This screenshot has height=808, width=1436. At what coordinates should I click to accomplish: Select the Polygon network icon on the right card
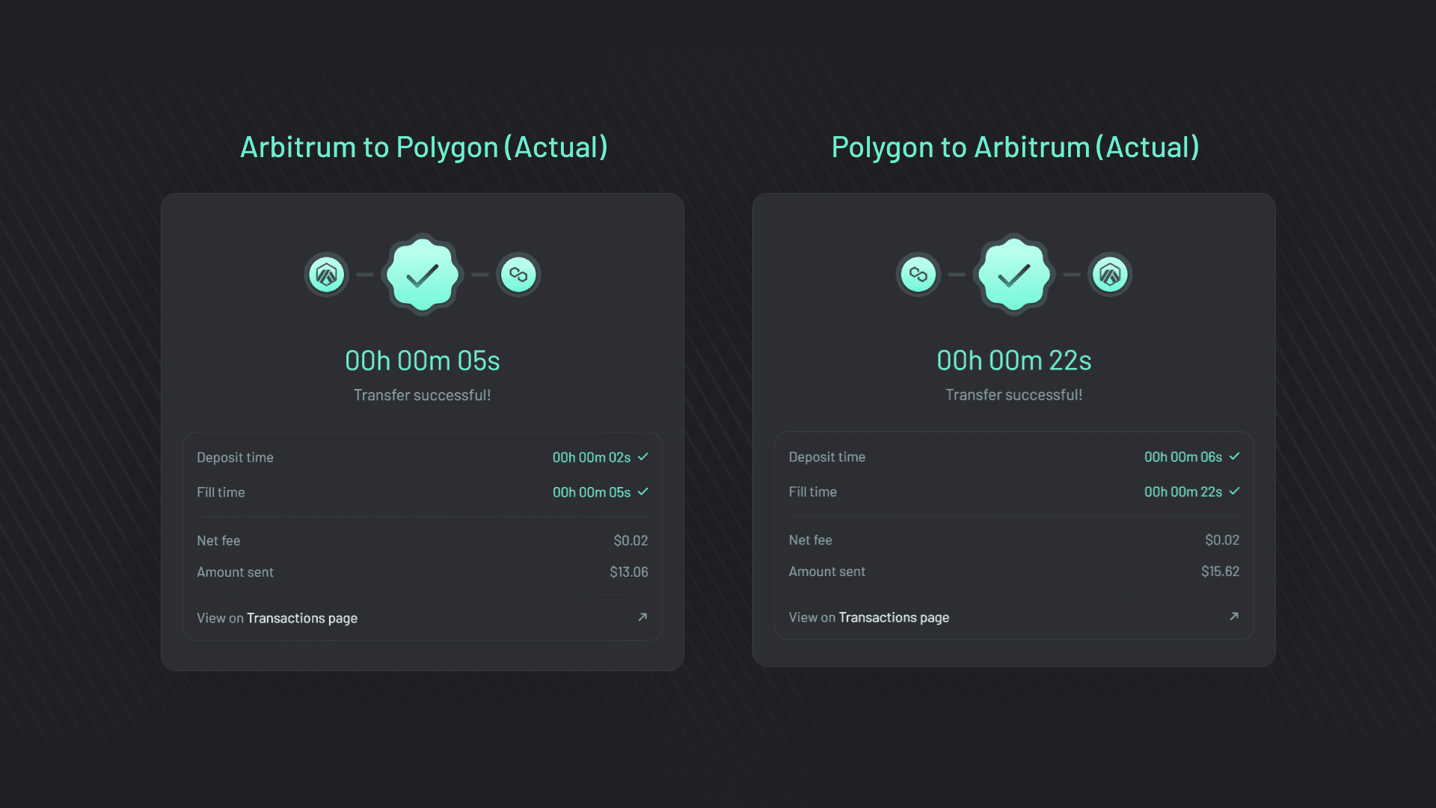918,275
